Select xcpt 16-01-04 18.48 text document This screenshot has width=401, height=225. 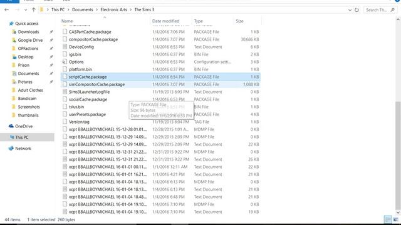(108, 197)
